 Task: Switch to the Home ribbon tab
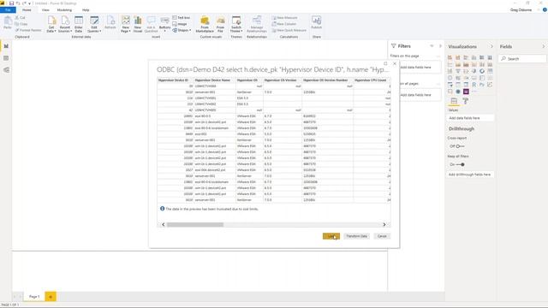[27, 9]
